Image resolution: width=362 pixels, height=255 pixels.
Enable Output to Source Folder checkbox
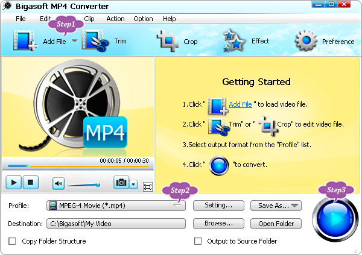point(198,241)
